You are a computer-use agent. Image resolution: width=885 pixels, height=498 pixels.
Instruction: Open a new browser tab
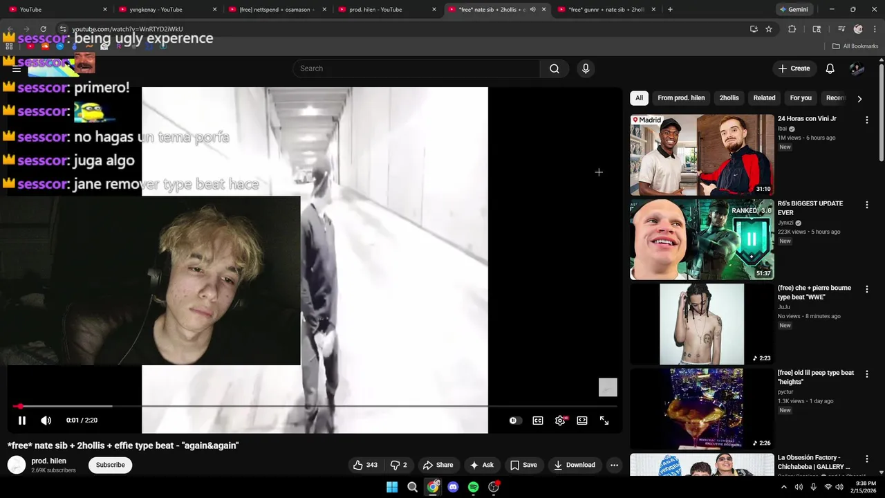pos(670,10)
